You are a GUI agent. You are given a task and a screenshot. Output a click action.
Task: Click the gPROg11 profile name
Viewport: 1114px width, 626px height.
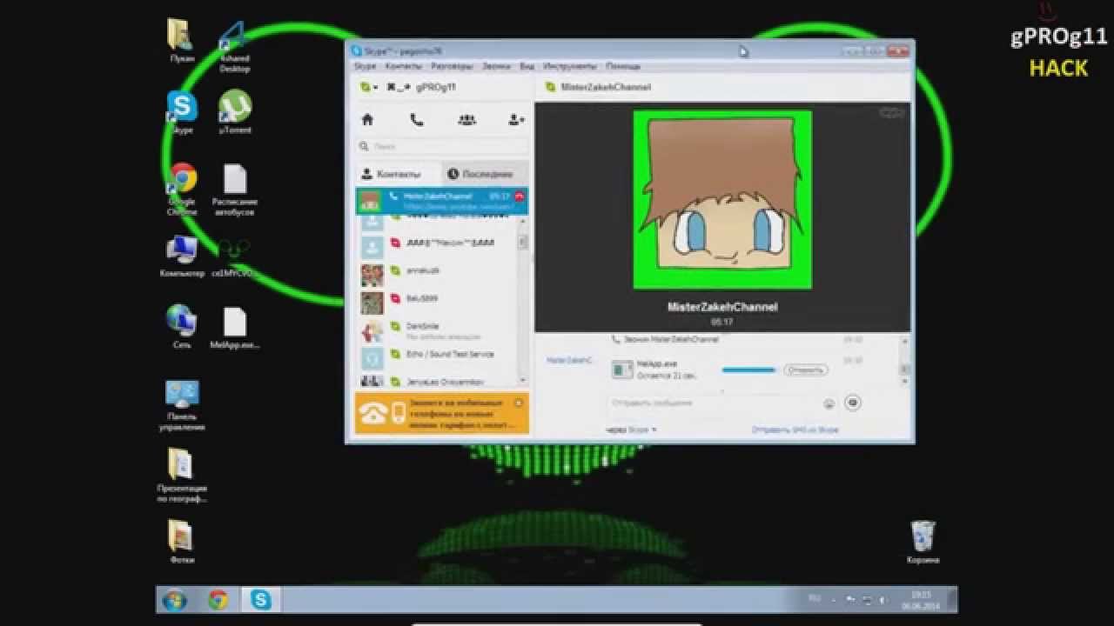click(x=435, y=87)
